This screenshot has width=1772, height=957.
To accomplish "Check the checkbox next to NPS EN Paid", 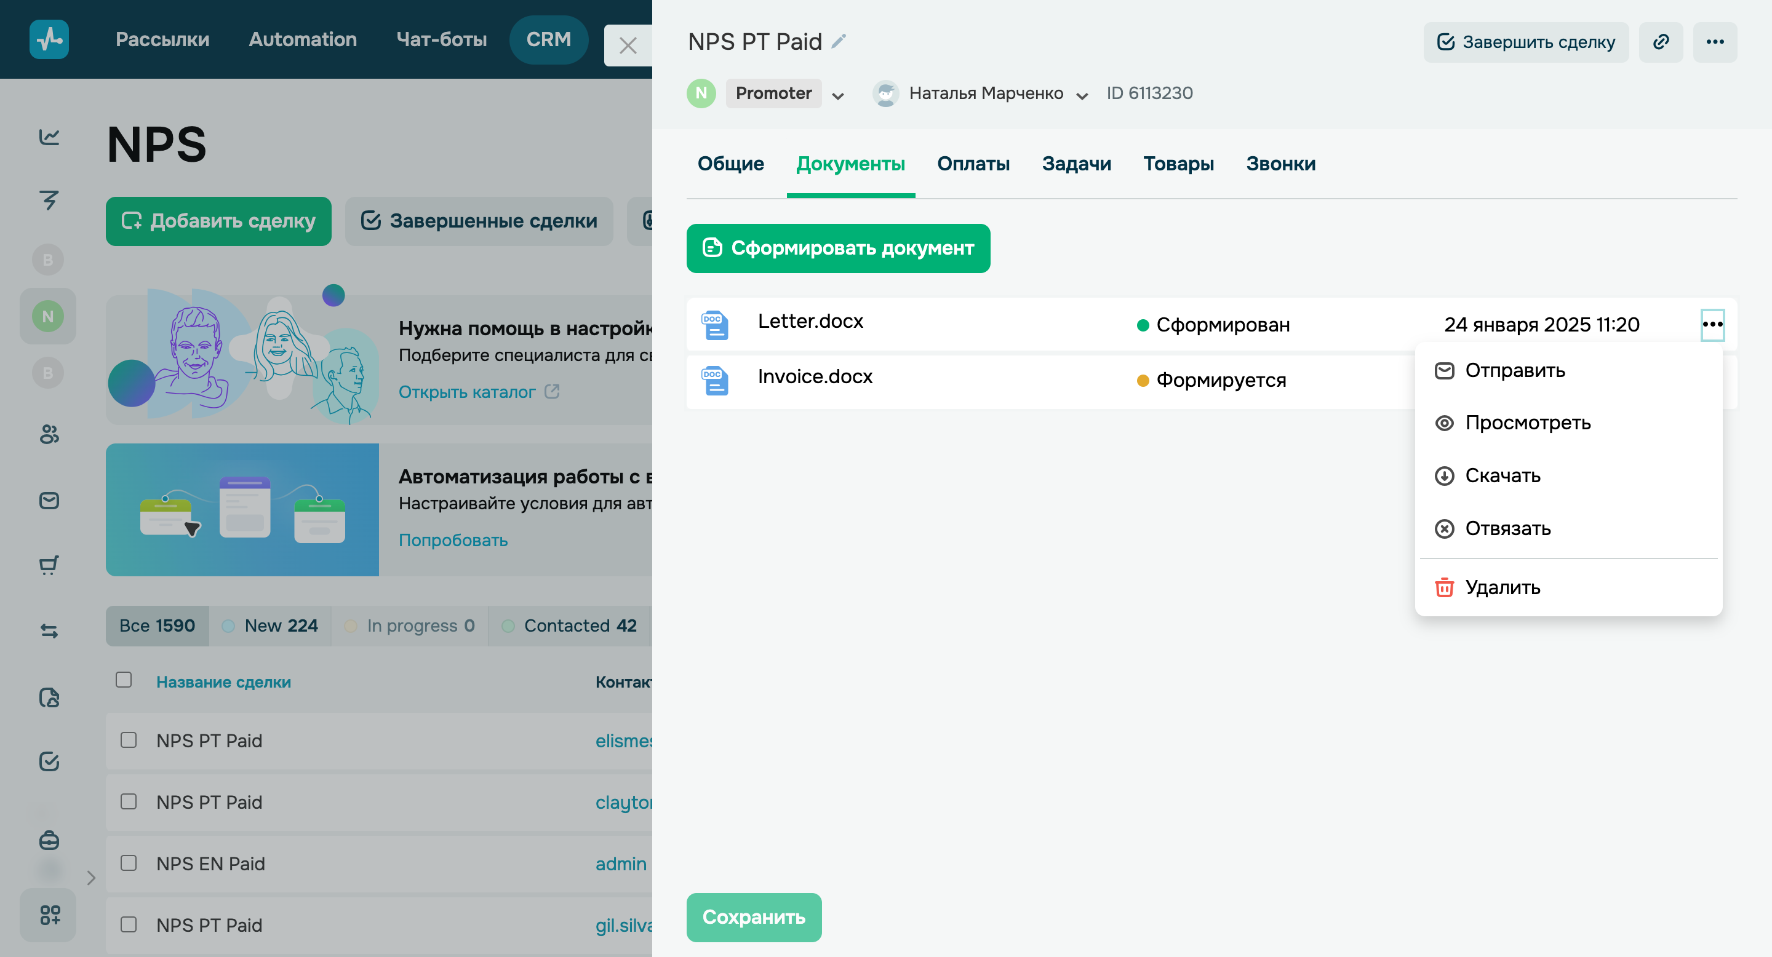I will [x=128, y=863].
